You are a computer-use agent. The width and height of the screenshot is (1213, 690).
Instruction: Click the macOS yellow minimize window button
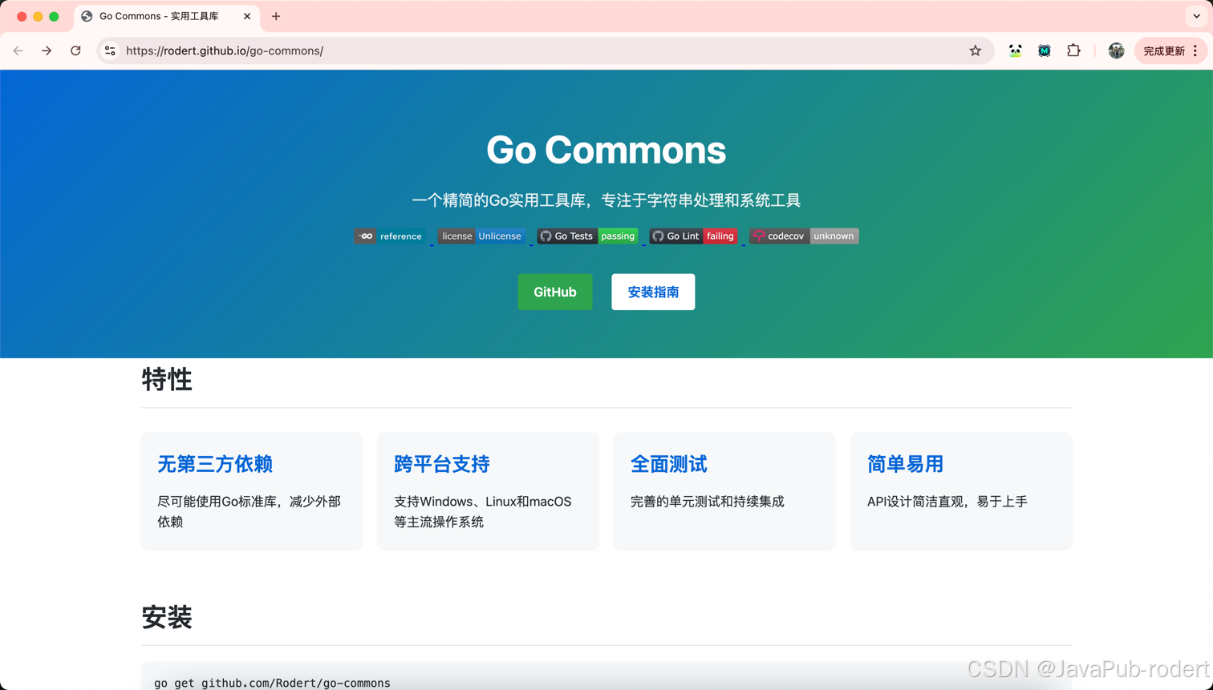(x=38, y=16)
